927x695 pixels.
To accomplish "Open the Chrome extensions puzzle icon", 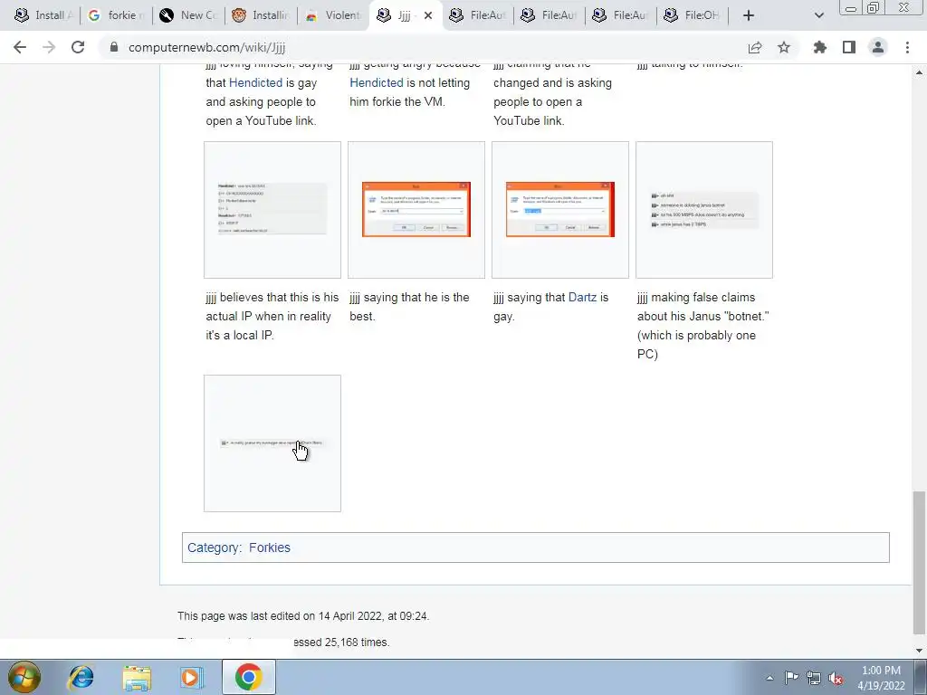I will tap(820, 47).
